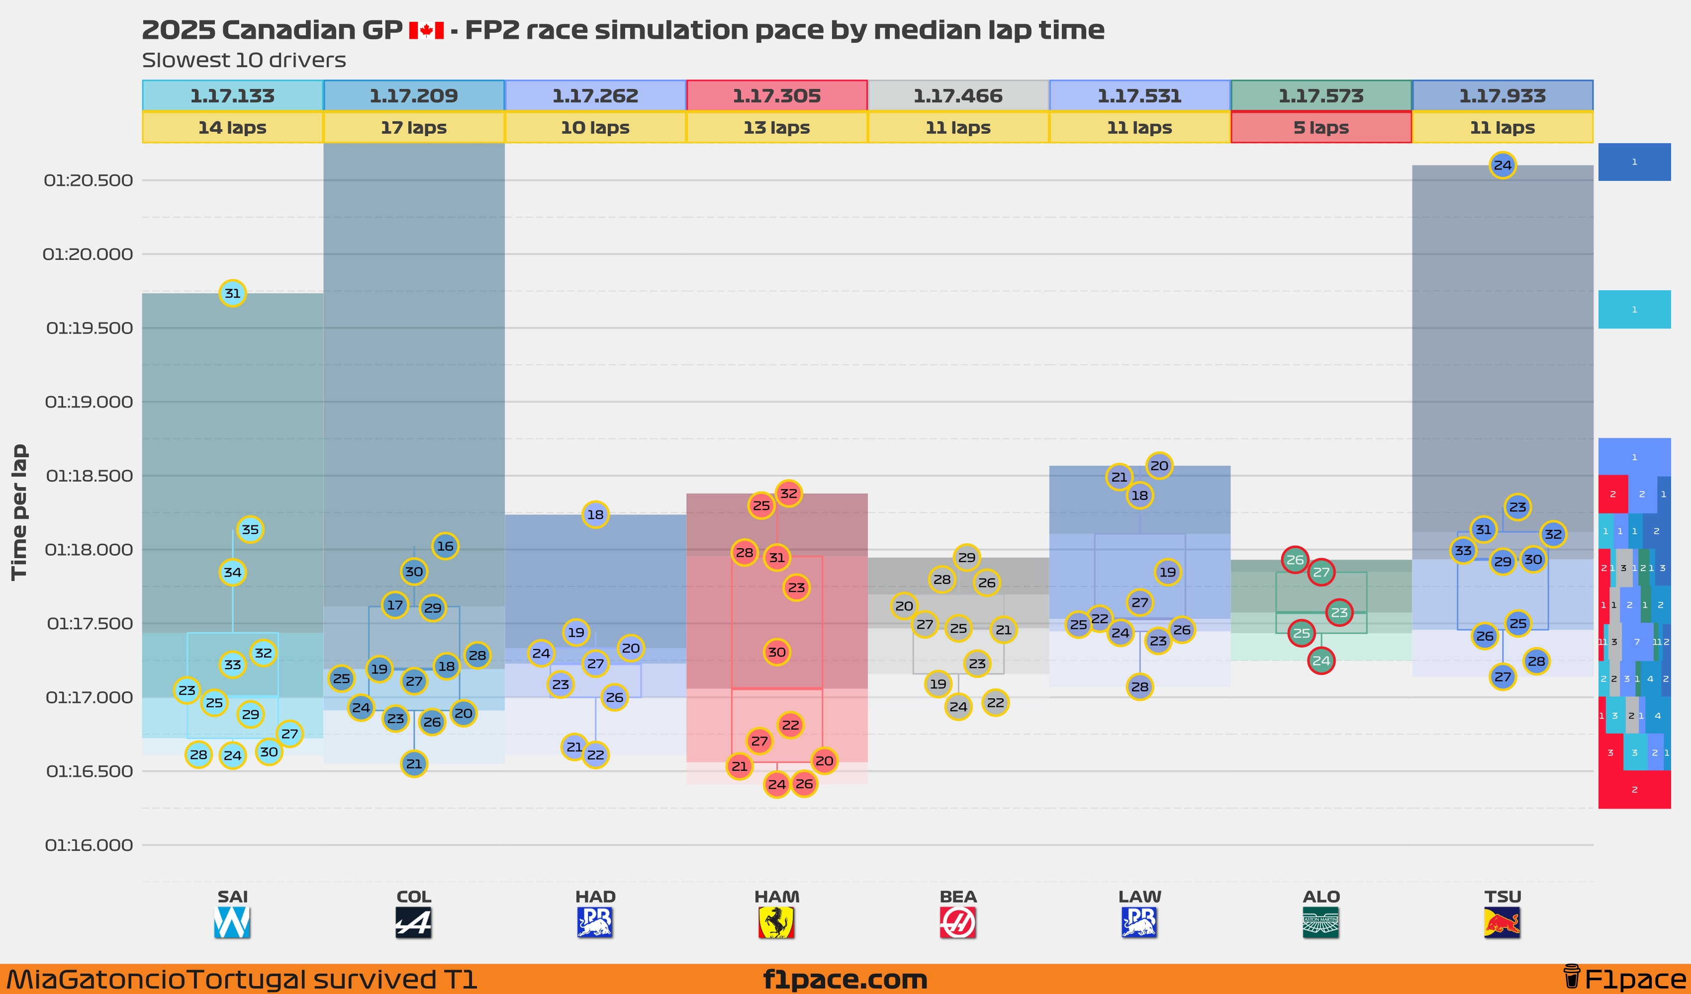Click the f1pace.com footer link

(x=845, y=980)
